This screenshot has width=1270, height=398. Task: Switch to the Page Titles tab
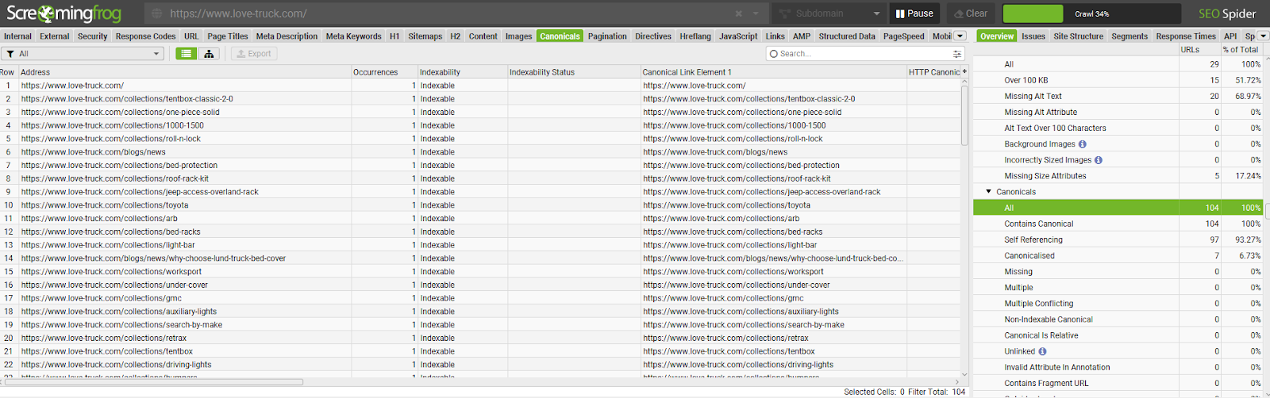point(228,36)
